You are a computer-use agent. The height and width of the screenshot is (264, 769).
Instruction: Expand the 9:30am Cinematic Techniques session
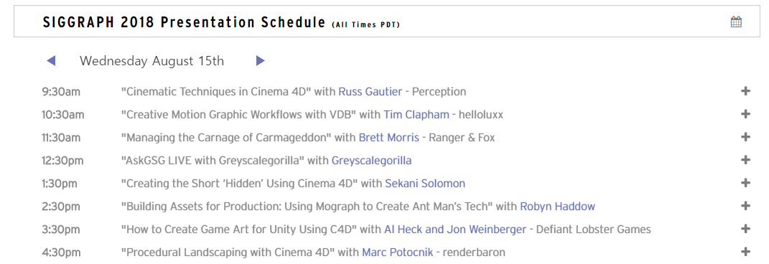(745, 91)
